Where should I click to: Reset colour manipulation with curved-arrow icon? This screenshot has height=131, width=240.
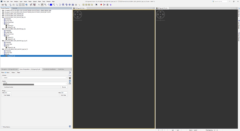point(70,73)
